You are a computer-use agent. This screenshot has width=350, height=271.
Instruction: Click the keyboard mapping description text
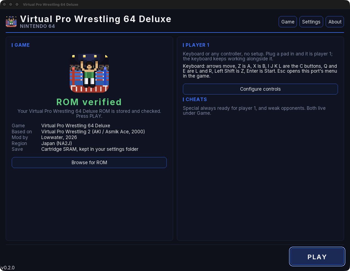tap(260, 71)
